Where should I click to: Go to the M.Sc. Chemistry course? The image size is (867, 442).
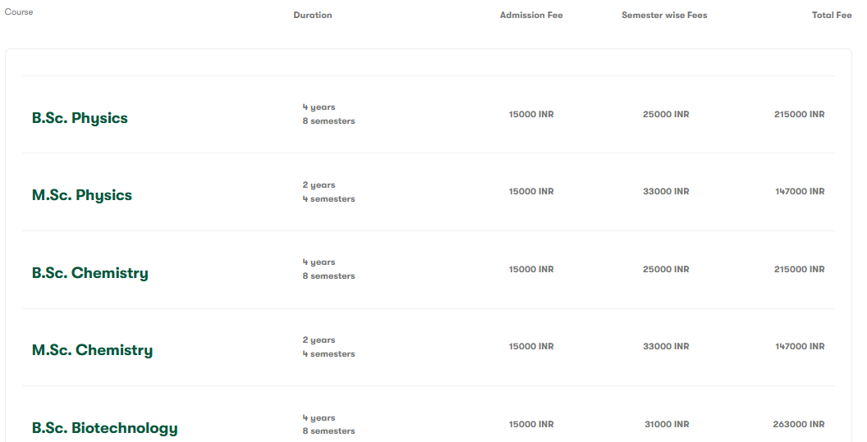click(x=92, y=350)
